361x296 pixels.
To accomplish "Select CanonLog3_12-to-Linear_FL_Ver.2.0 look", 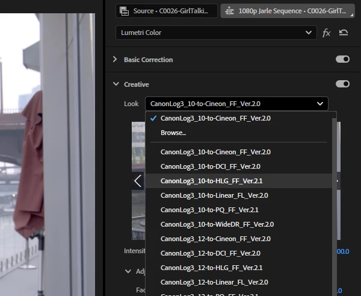I will pos(239,282).
